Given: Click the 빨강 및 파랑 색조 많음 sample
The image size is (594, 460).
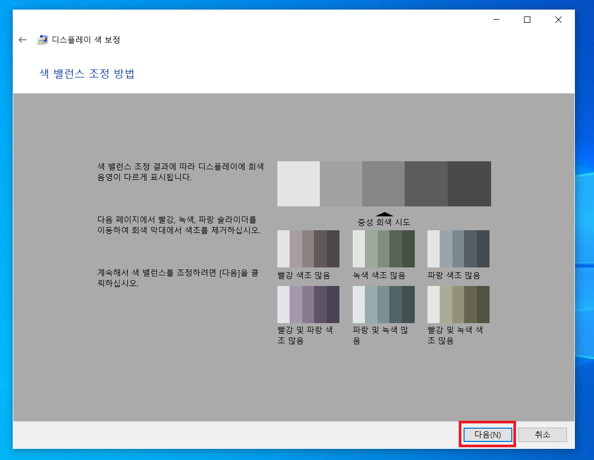Looking at the screenshot, I should click(x=308, y=304).
